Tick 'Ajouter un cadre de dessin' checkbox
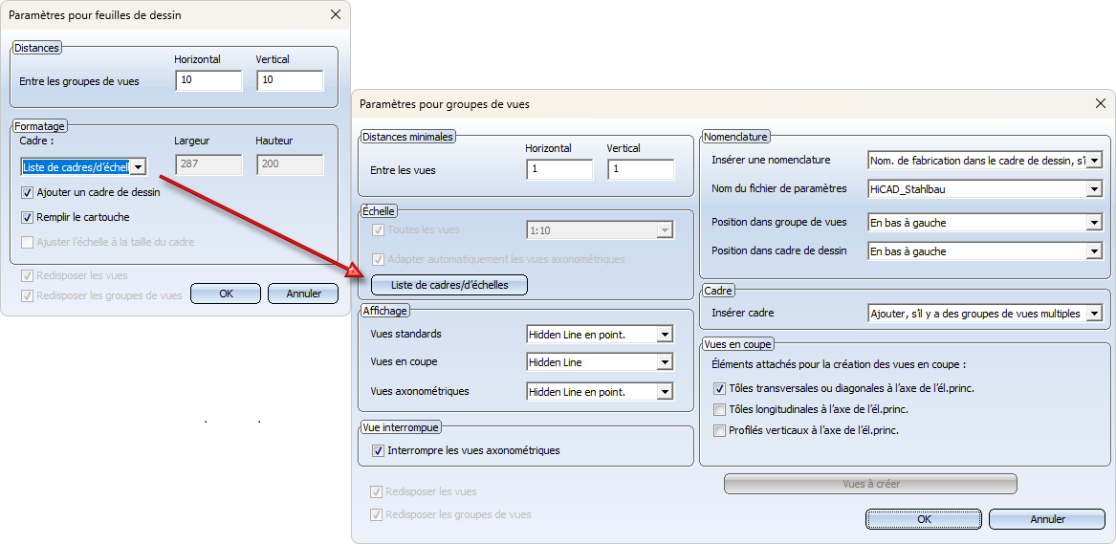The height and width of the screenshot is (544, 1116). point(28,192)
